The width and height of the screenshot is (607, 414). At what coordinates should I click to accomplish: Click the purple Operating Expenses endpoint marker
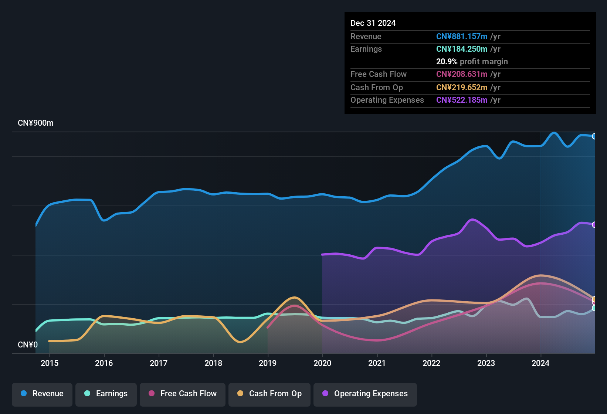tap(594, 225)
